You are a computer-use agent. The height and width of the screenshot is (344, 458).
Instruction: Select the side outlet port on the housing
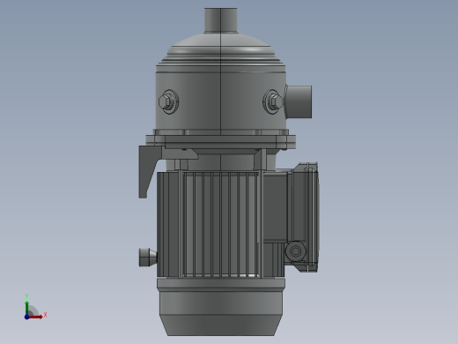point(298,102)
